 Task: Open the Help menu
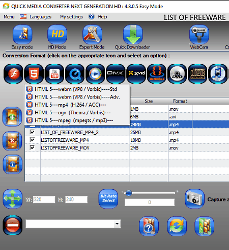tap(102, 17)
